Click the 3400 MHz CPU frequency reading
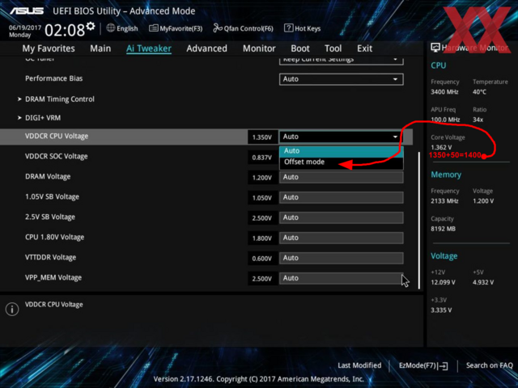The image size is (518, 388). [x=444, y=91]
